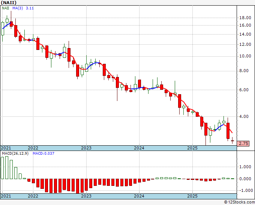This screenshot has width=255, height=205.
Task: Click the last small candlestick near 2.75
Action: [232, 141]
